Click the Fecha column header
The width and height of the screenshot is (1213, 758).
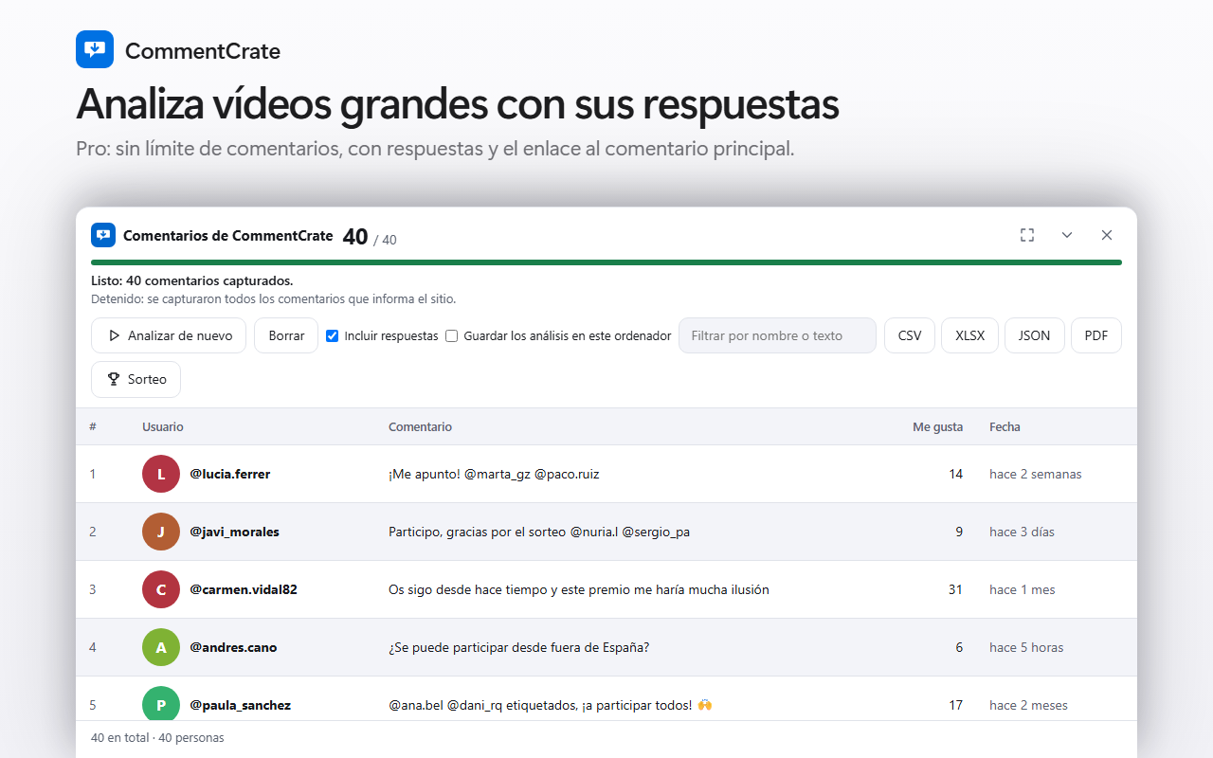(1005, 427)
